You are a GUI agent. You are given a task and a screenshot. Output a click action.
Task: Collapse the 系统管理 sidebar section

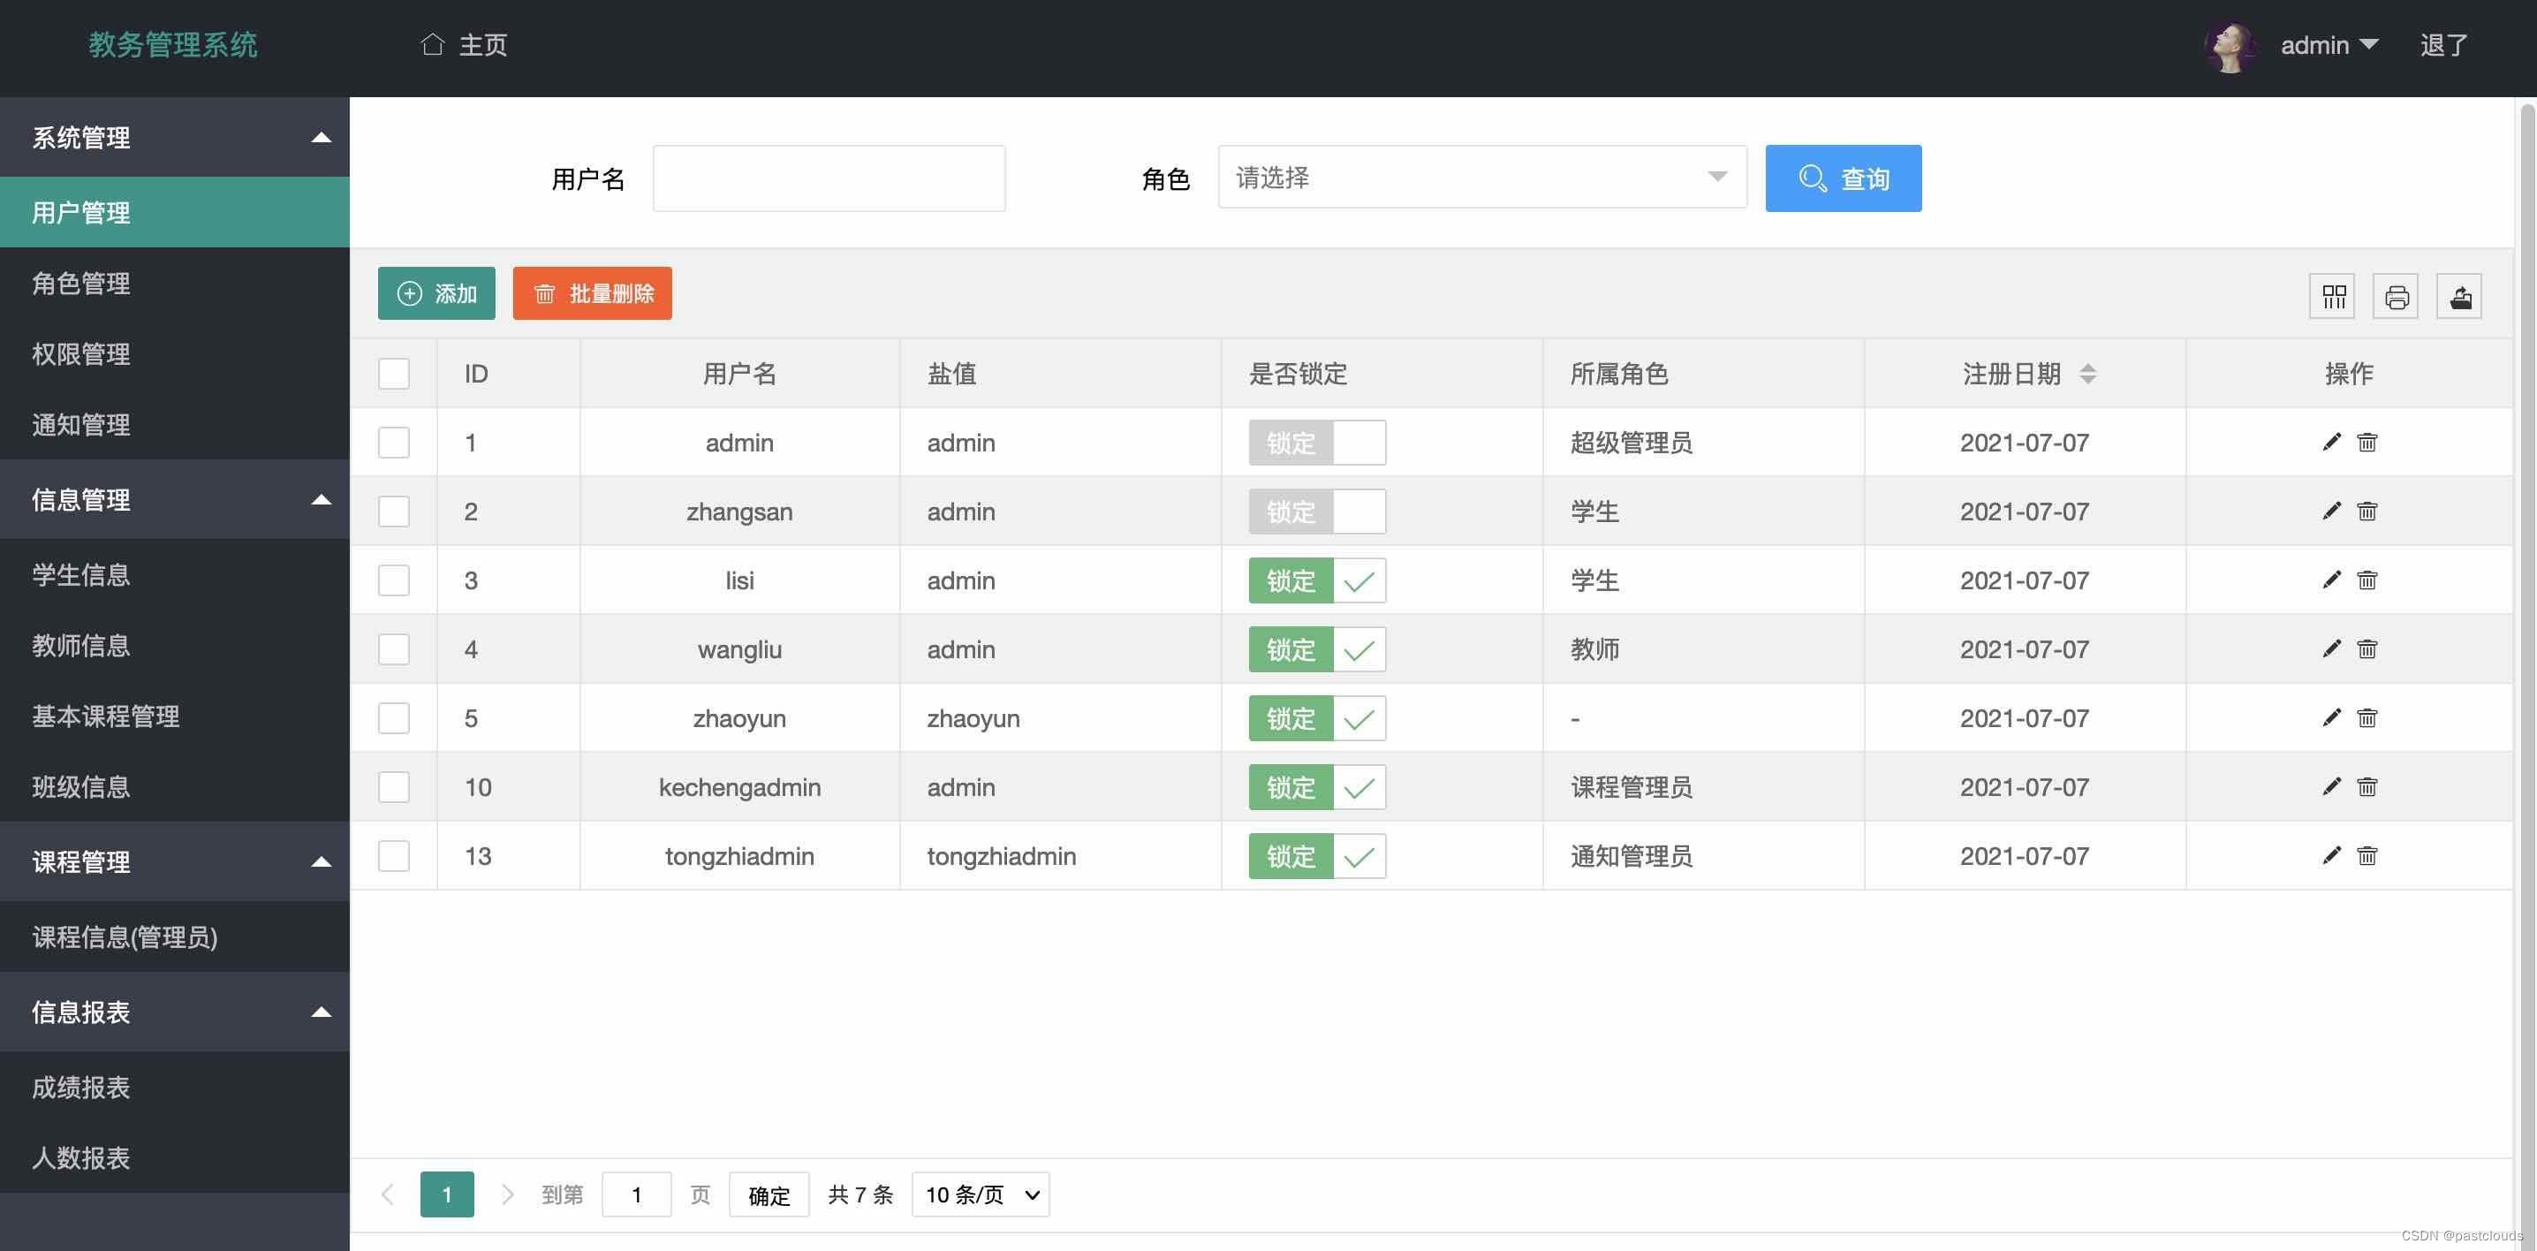321,137
